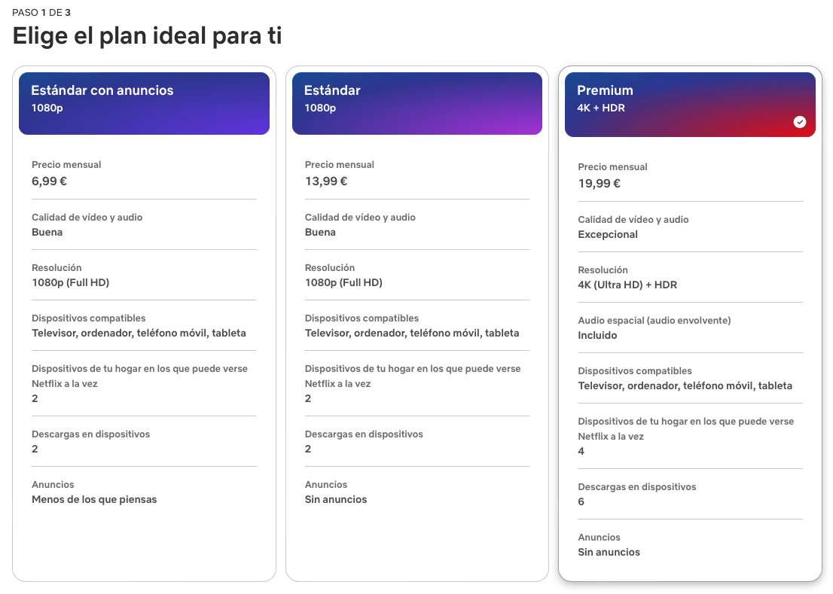The image size is (833, 594).
Task: Click 'Sin anuncios' in the Premium card
Action: pyautogui.click(x=609, y=552)
